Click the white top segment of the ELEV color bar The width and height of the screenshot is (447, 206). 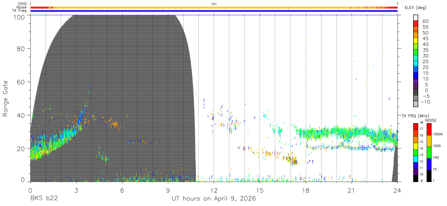click(416, 17)
